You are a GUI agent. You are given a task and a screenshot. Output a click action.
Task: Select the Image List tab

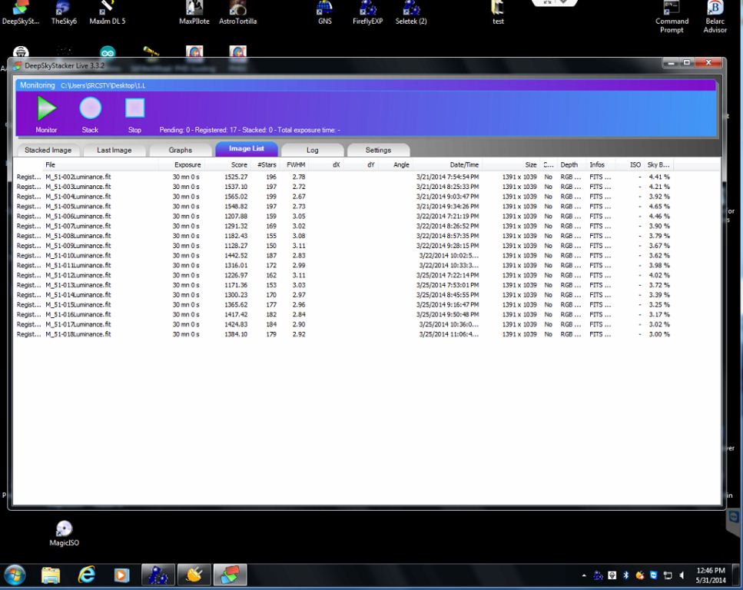click(247, 149)
